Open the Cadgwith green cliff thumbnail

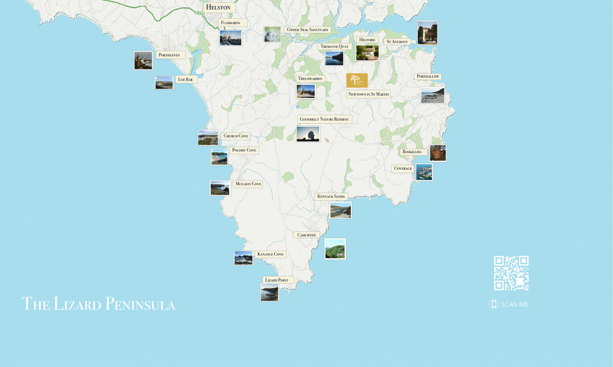(x=335, y=249)
